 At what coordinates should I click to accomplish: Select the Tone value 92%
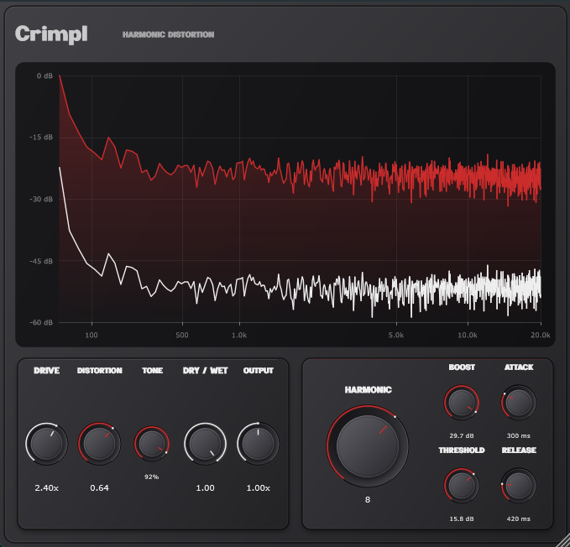[x=152, y=477]
